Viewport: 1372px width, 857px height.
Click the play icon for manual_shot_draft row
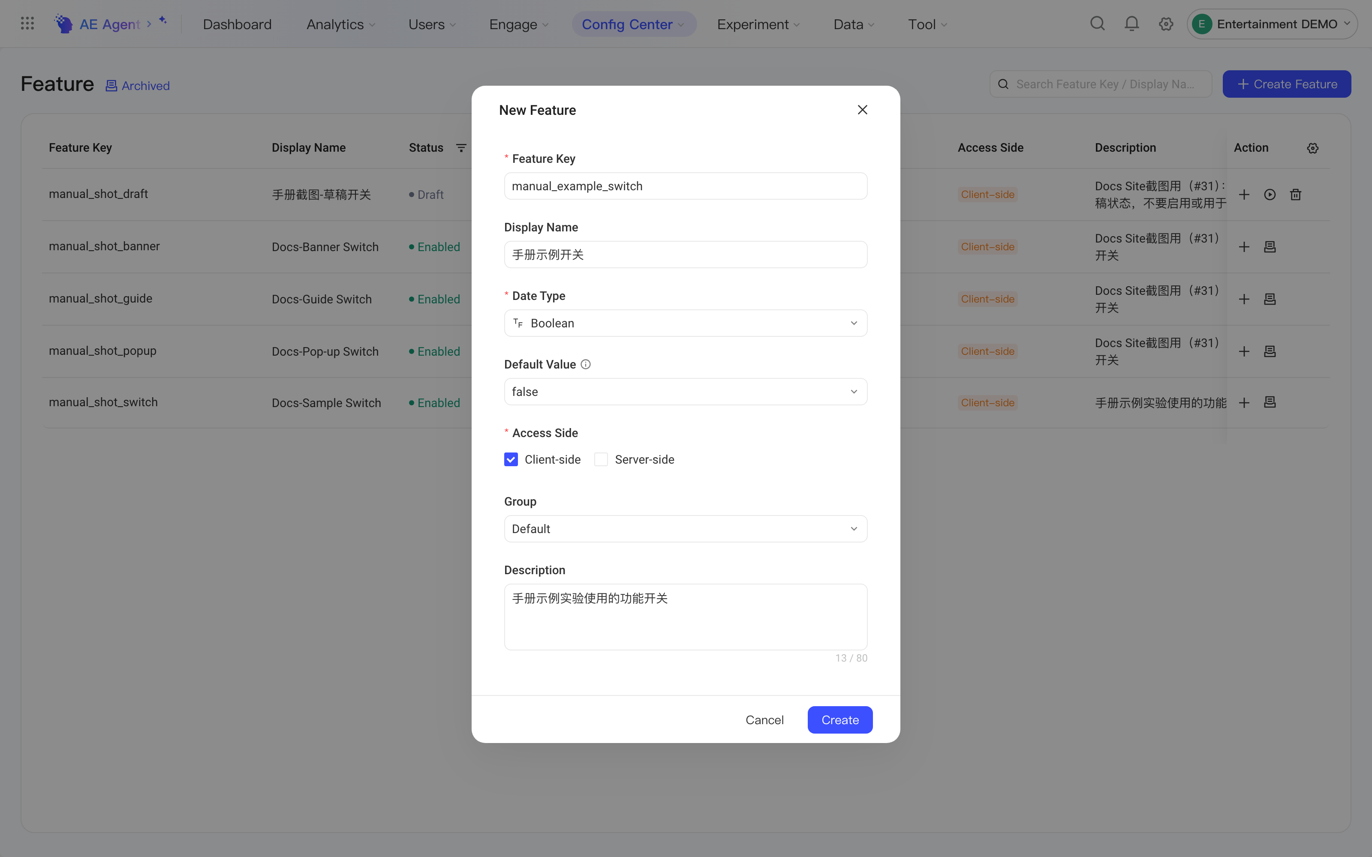pos(1270,195)
